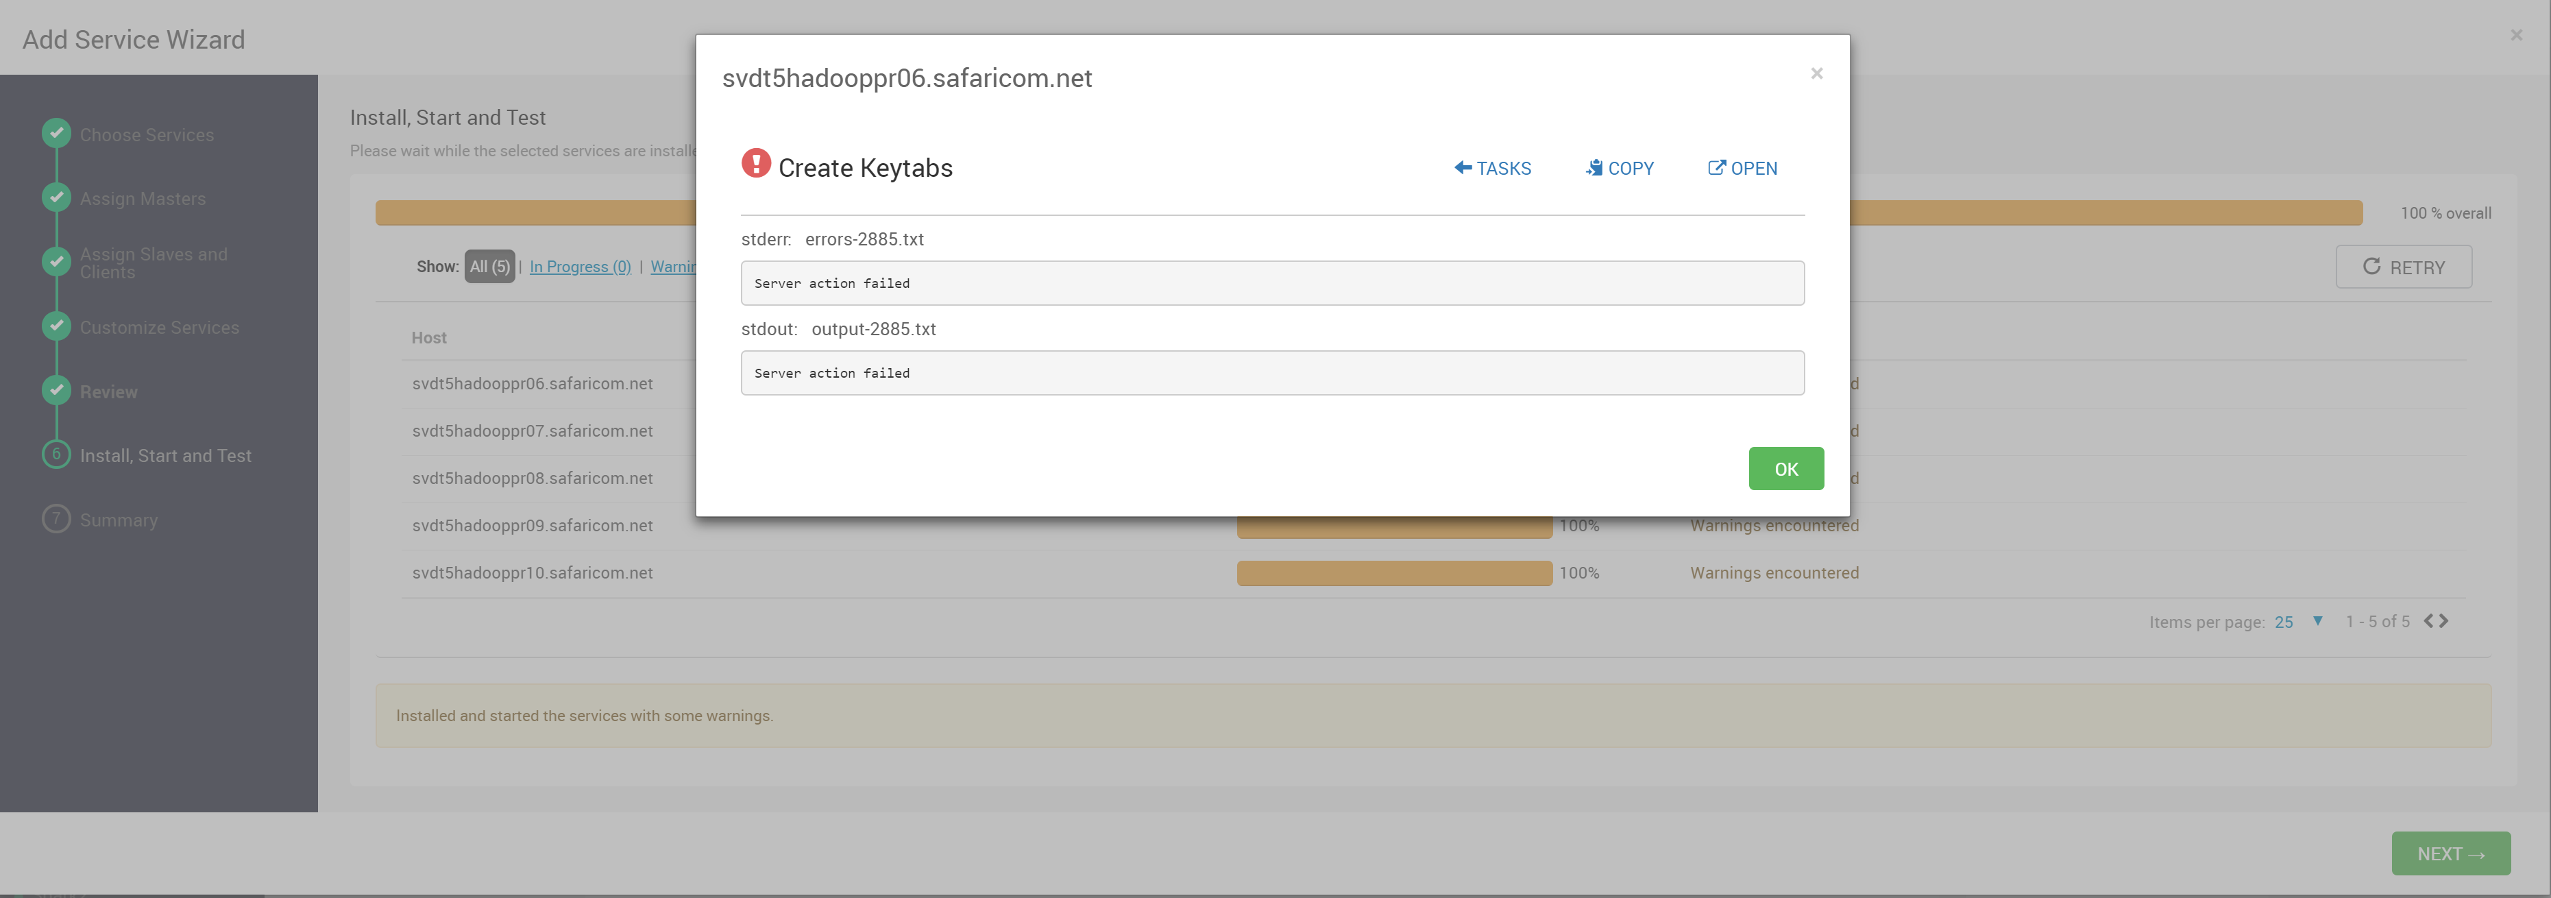2551x898 pixels.
Task: Select the Choose Services step in sidebar
Action: click(x=147, y=134)
